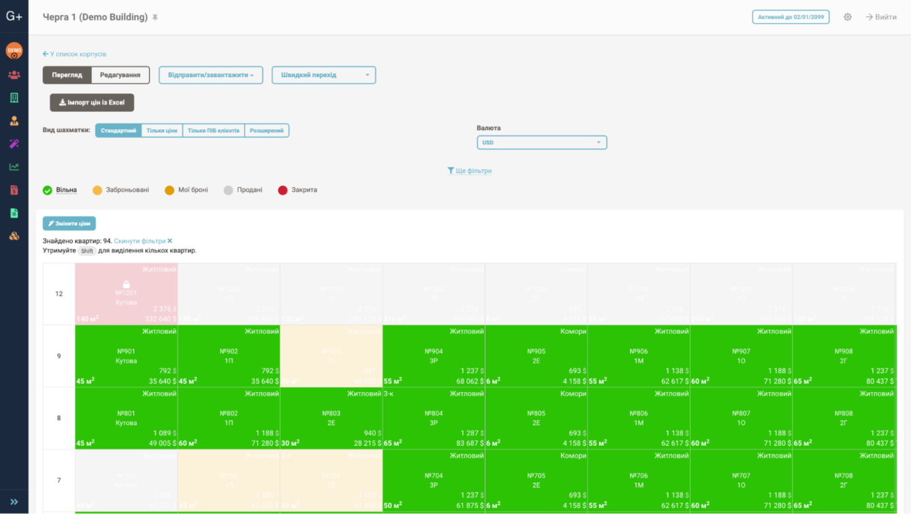Select apartment №806 1М
Viewport: 911px width, 514px height.
(x=639, y=418)
